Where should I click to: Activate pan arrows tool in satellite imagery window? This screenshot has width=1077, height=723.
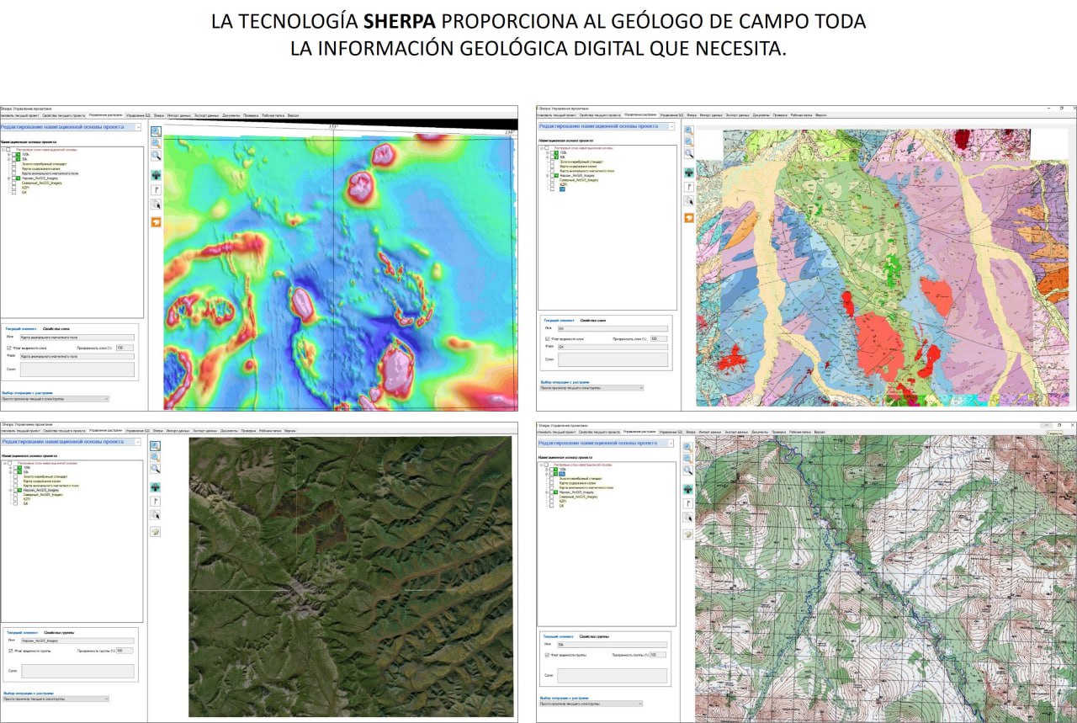[x=155, y=487]
